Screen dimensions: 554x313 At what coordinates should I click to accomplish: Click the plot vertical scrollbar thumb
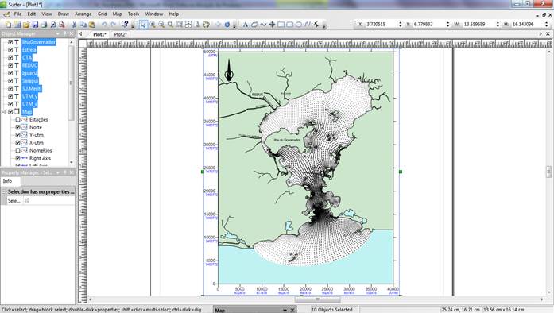548,172
